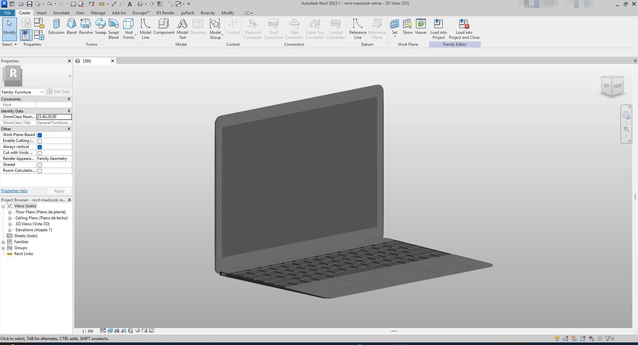638x345 pixels.
Task: Open the Insert ribbon tab
Action: click(42, 13)
